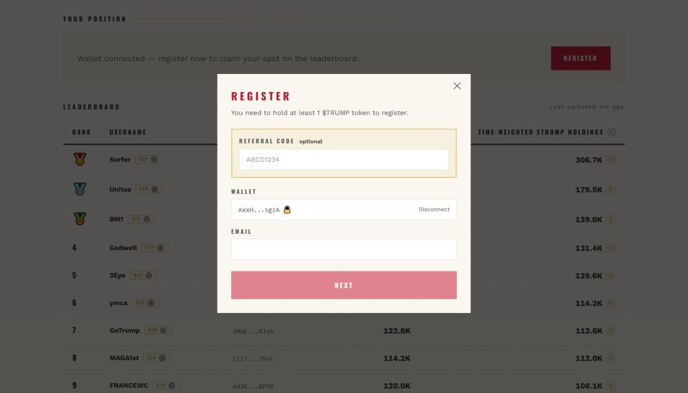Select the Rank column header

(x=81, y=132)
